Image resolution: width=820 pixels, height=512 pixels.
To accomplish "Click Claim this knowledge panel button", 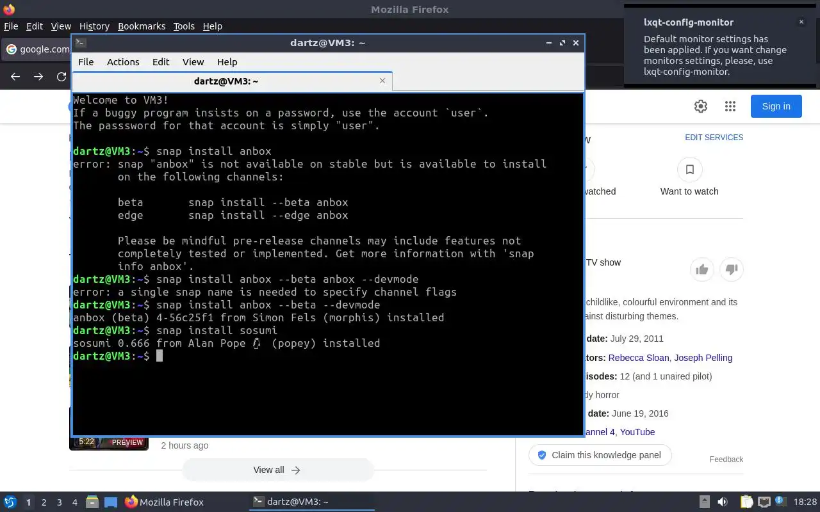I will point(600,455).
